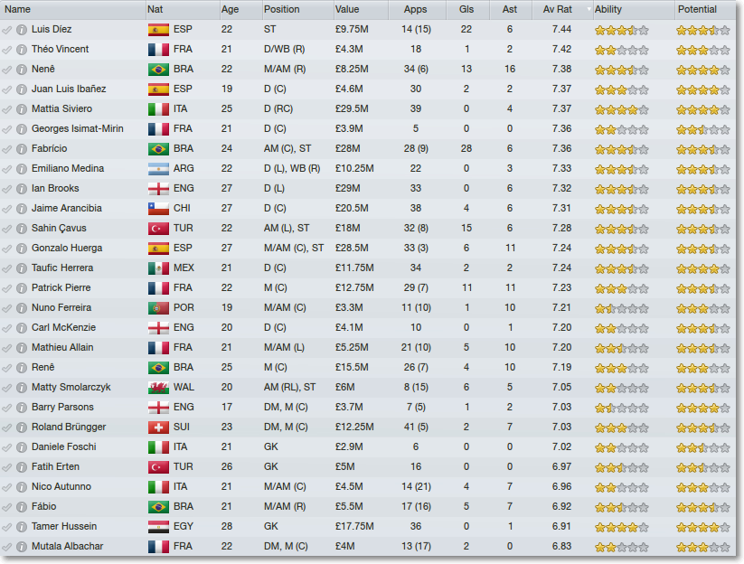Click Portugal flag beside Nuno Ferreira
Screen dimensions: 744x564
coord(158,308)
